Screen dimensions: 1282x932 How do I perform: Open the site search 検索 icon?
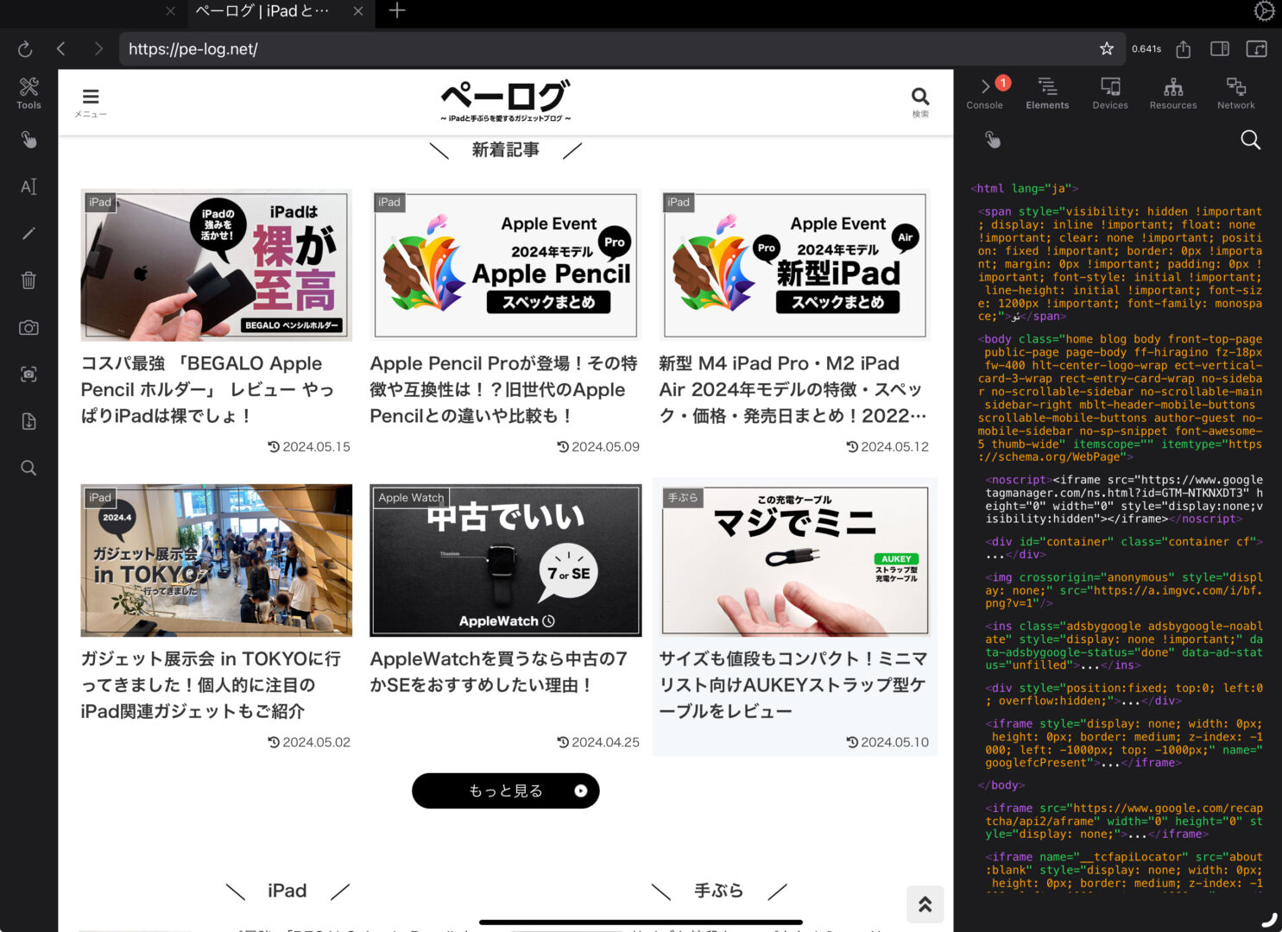[920, 103]
